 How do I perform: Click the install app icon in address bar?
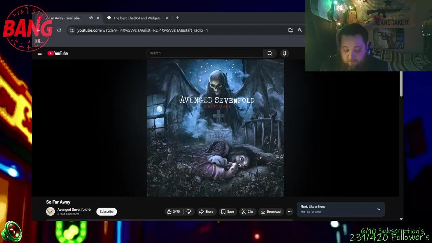(x=291, y=30)
